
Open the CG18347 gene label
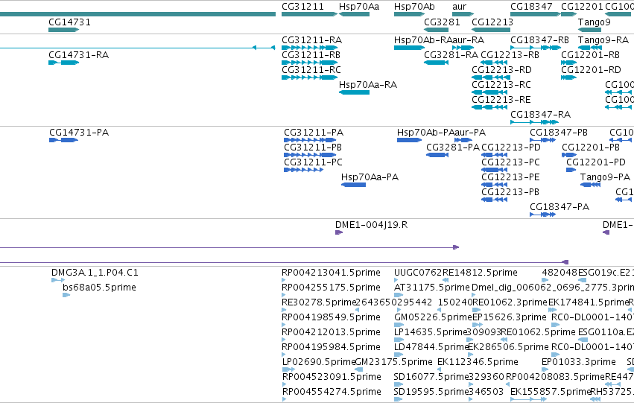[531, 7]
